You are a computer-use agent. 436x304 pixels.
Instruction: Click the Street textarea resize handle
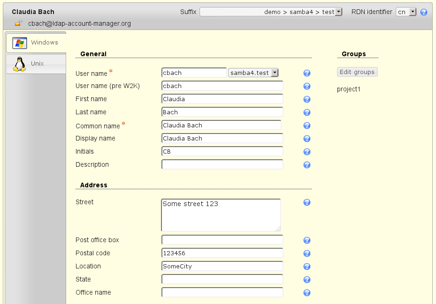click(x=278, y=229)
